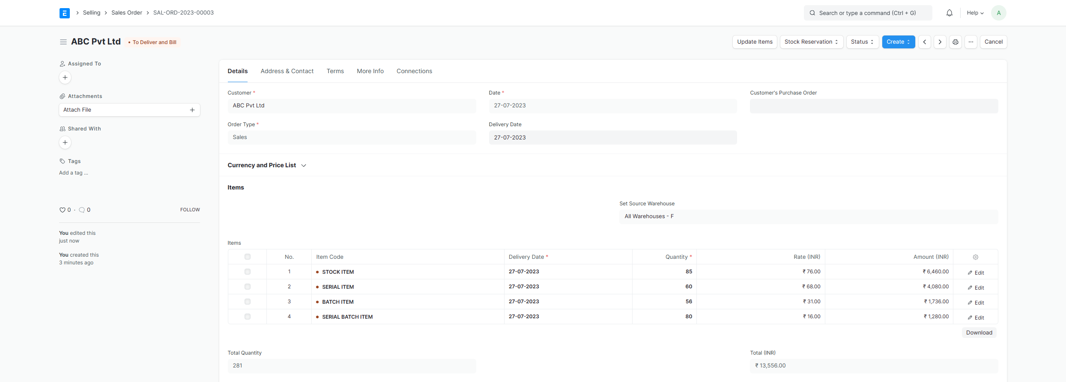Image resolution: width=1066 pixels, height=382 pixels.
Task: Toggle the sidebar hamburger icon
Action: (x=63, y=42)
